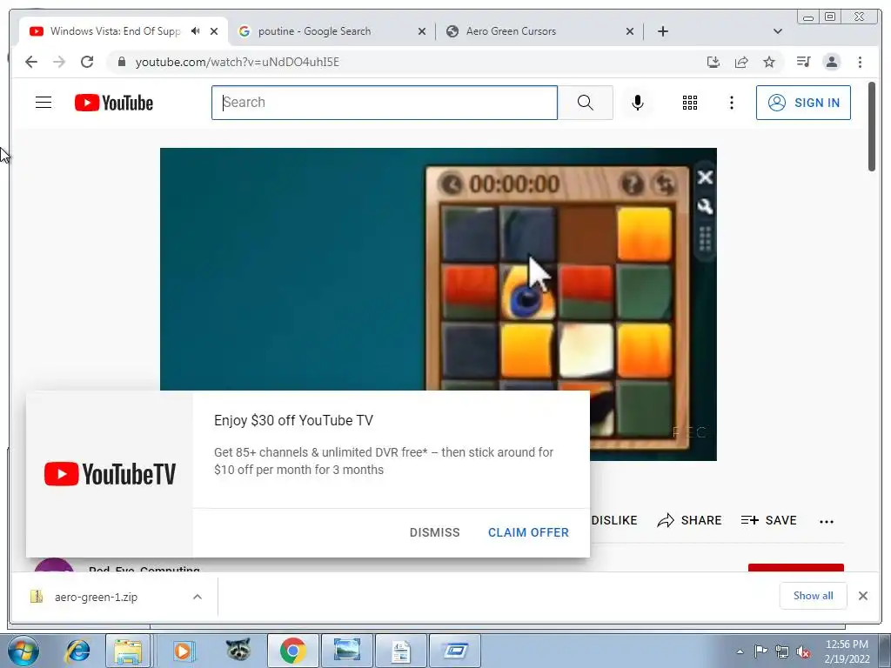This screenshot has height=668, width=891.
Task: Bookmark this page with the star icon
Action: pos(769,62)
